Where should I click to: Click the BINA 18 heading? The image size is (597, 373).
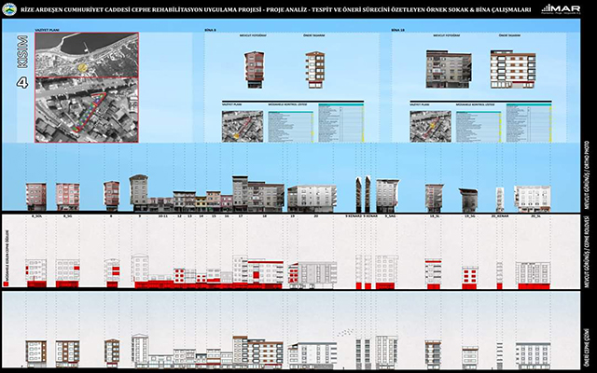[399, 31]
